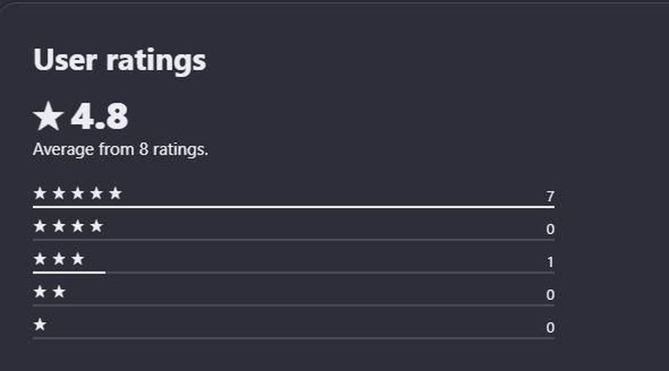Click the one-star count of 0
The height and width of the screenshot is (371, 669).
coord(550,328)
